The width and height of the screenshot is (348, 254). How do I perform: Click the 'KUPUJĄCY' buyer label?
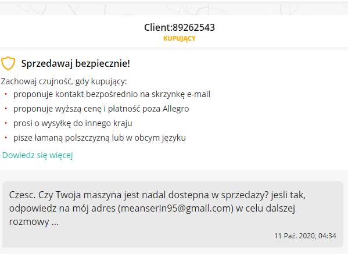coord(180,38)
